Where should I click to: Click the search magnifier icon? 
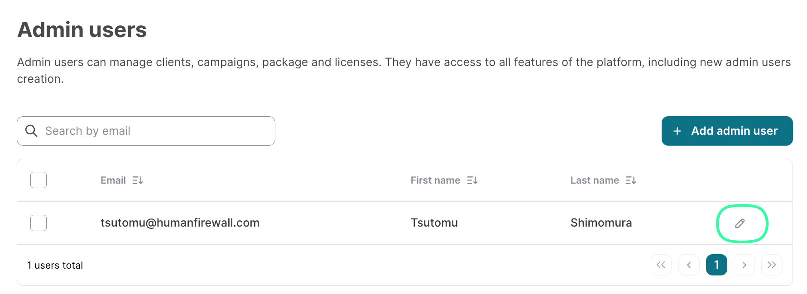point(31,131)
